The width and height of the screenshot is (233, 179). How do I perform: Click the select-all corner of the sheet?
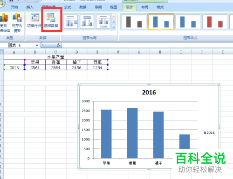point(2,52)
